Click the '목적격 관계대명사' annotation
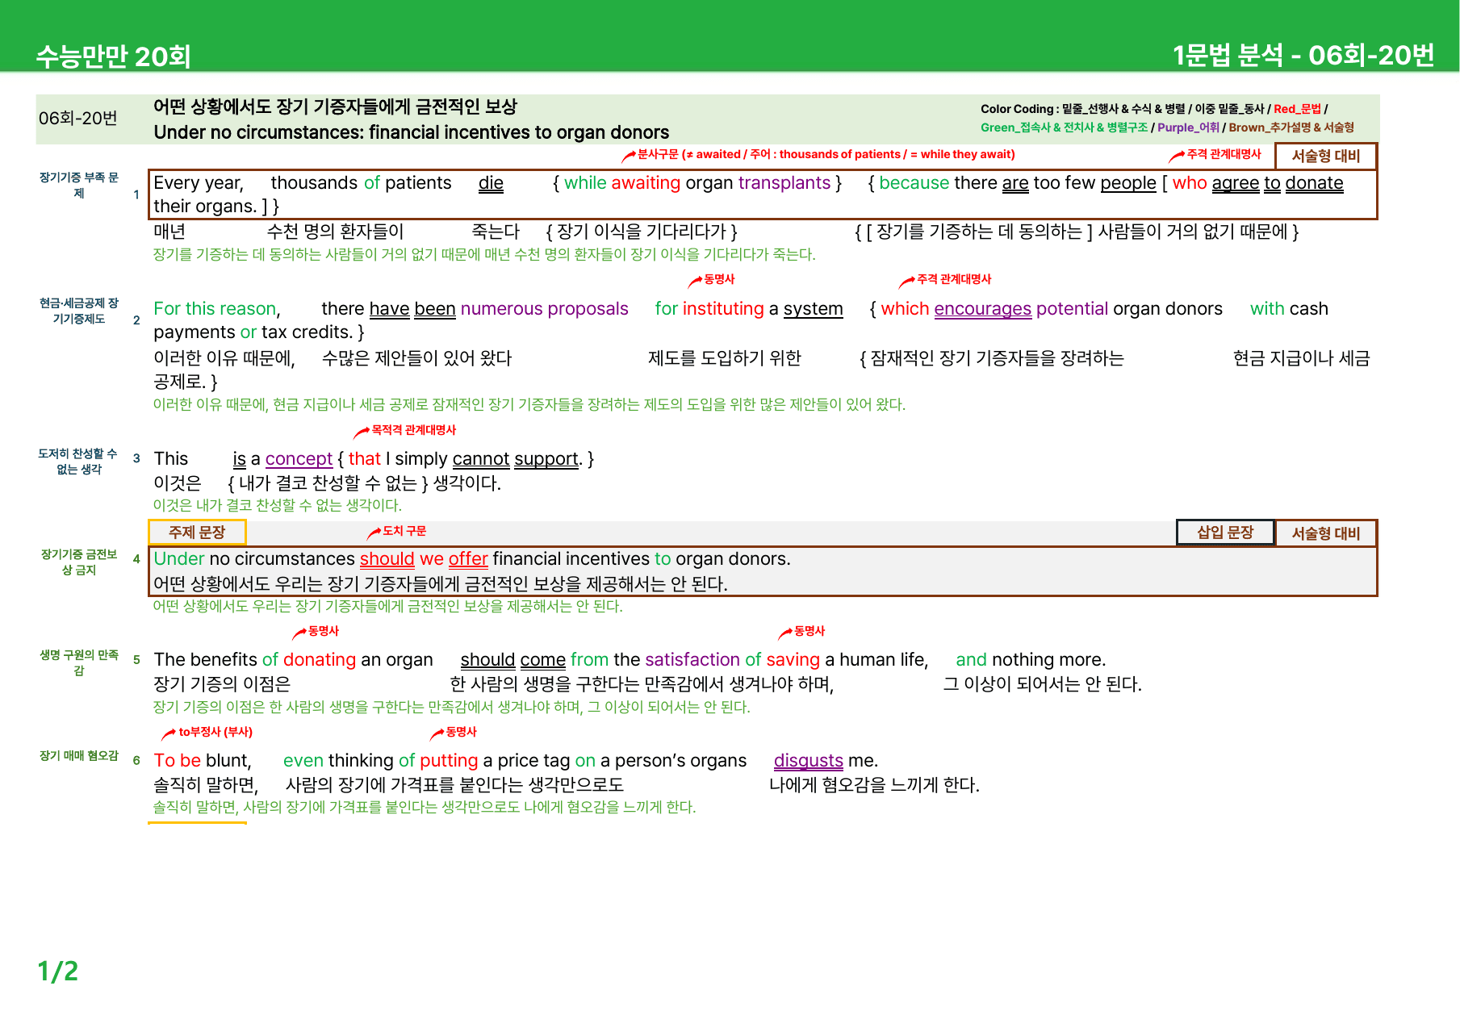1460x1032 pixels. tap(405, 430)
